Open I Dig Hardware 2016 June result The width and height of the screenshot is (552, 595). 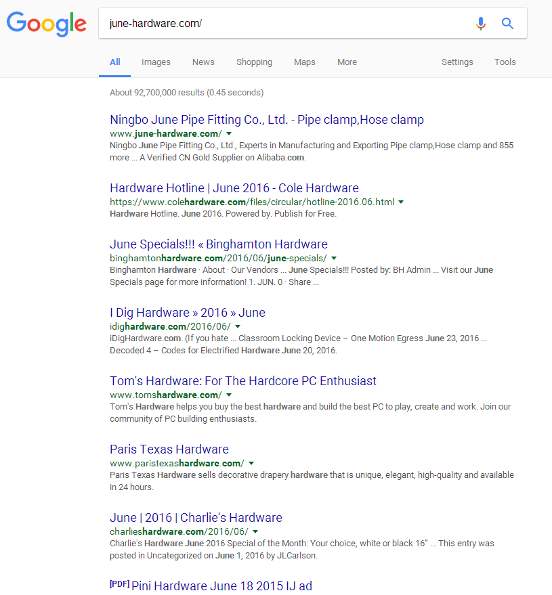(x=188, y=313)
